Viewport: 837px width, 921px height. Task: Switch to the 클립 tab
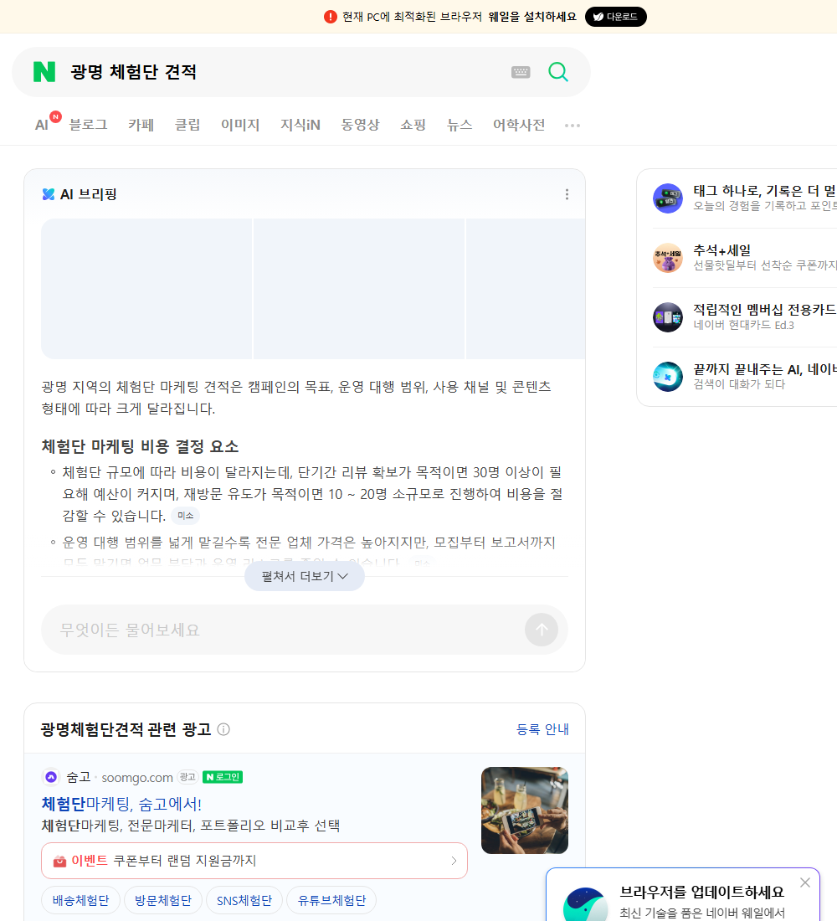tap(187, 125)
